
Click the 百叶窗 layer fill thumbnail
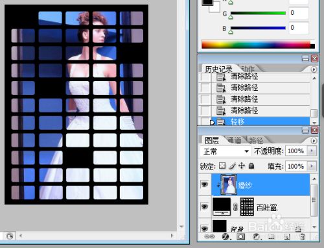pos(222,206)
